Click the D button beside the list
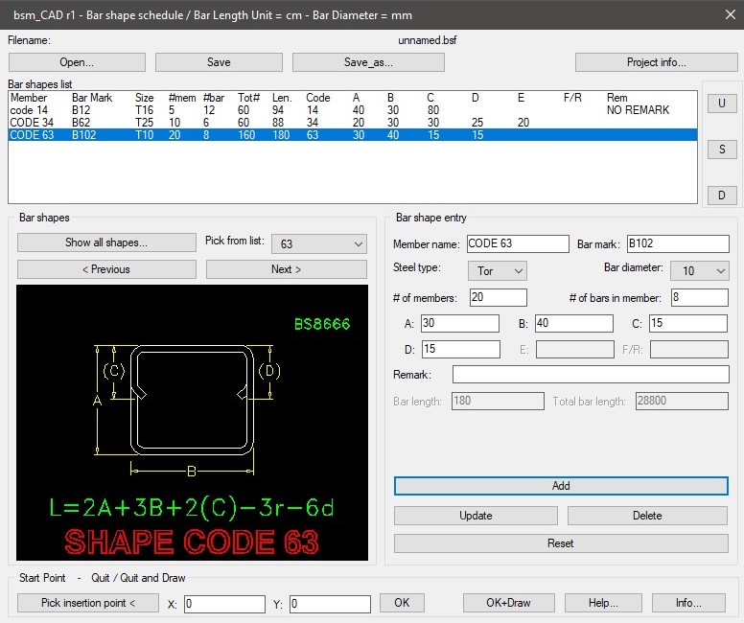 point(721,196)
